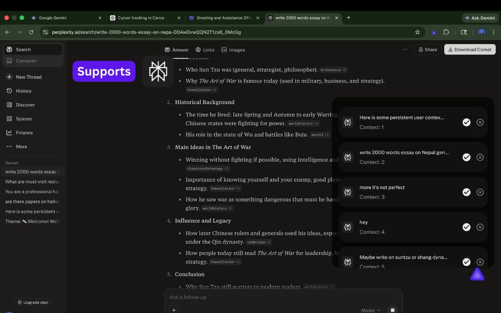Open the Chrome profile avatar
Viewport: 501px width, 313px height.
482,32
